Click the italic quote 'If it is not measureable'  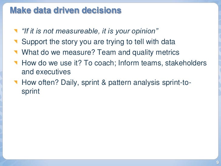[59, 31]
